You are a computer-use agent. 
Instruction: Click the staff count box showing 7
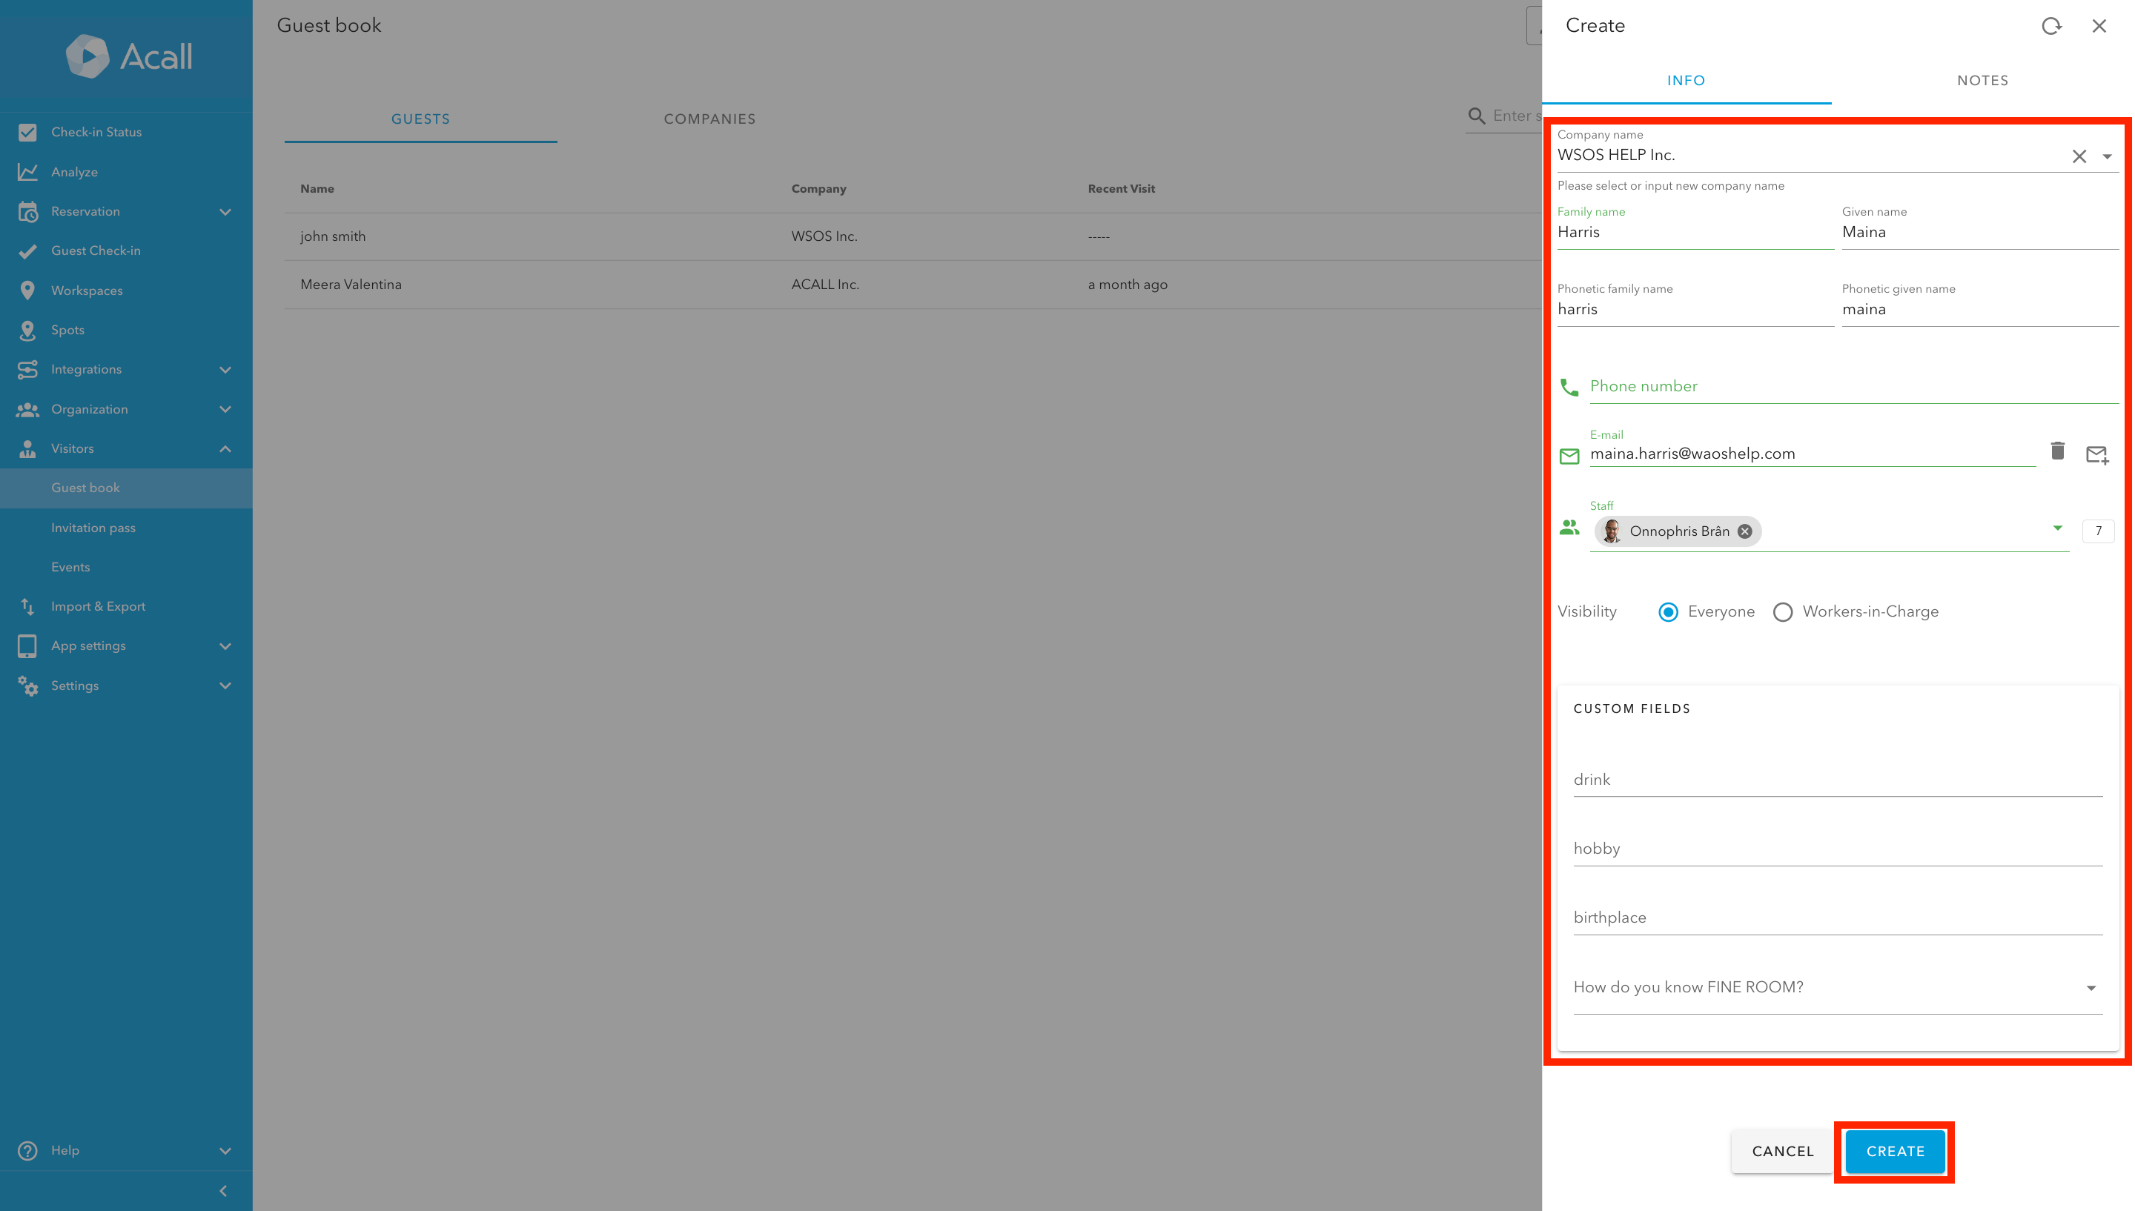[2098, 531]
